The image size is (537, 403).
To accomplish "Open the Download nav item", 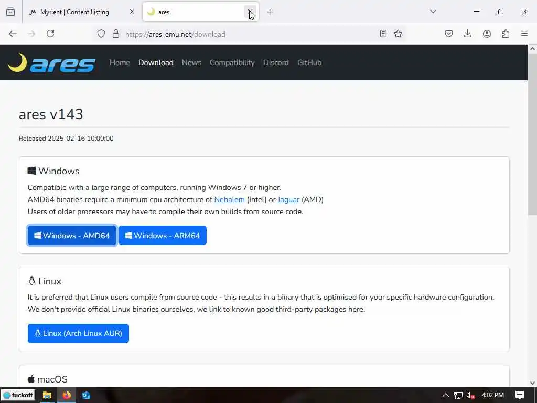I will pyautogui.click(x=156, y=63).
